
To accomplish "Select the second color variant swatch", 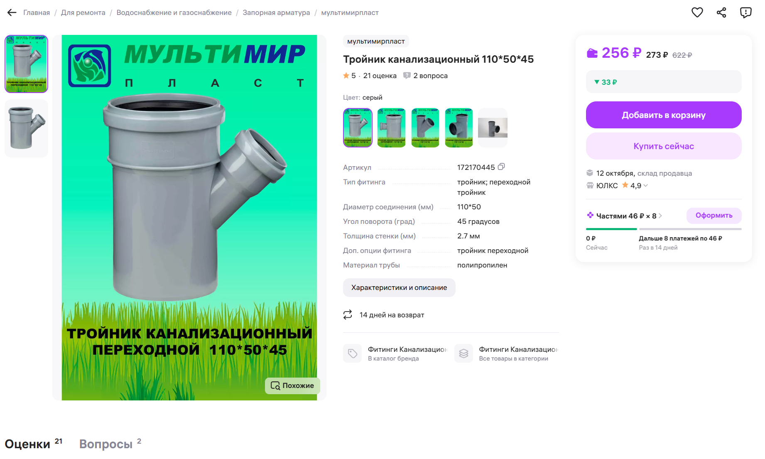I will (391, 128).
